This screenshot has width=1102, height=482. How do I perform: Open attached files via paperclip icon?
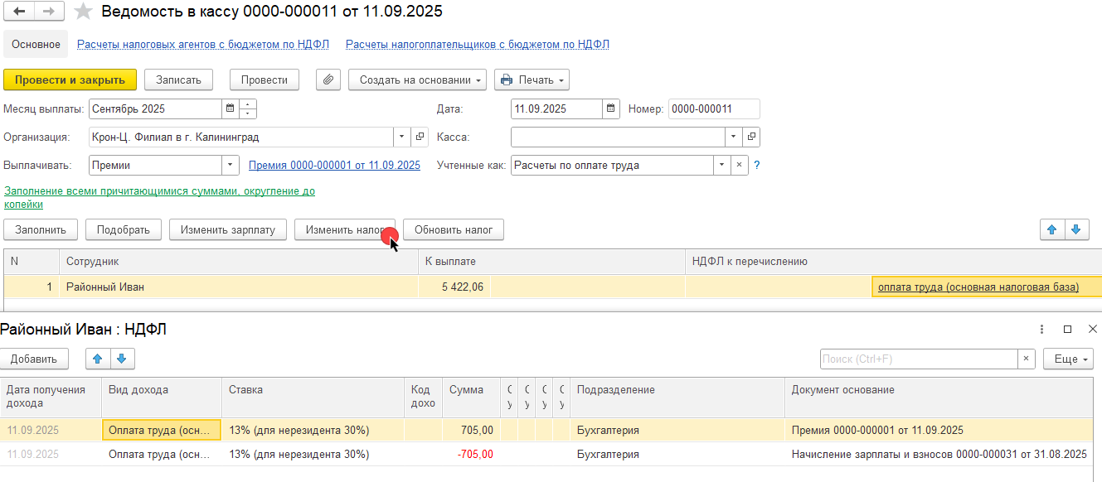coord(329,80)
